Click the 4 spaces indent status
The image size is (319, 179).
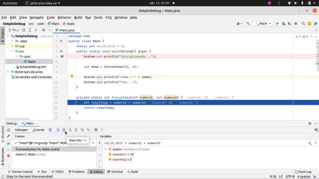click(304, 177)
